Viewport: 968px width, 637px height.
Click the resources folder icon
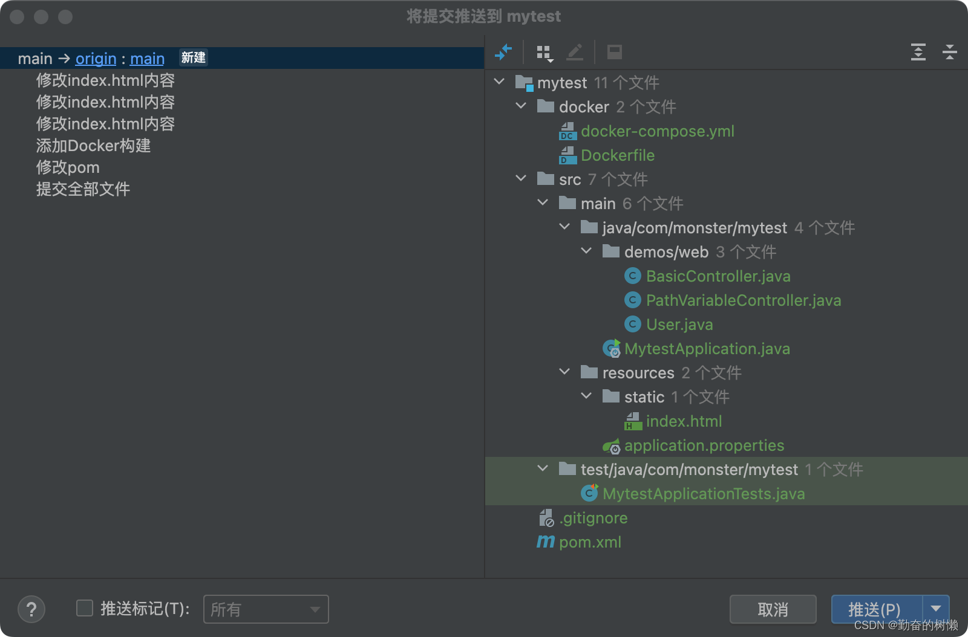589,372
